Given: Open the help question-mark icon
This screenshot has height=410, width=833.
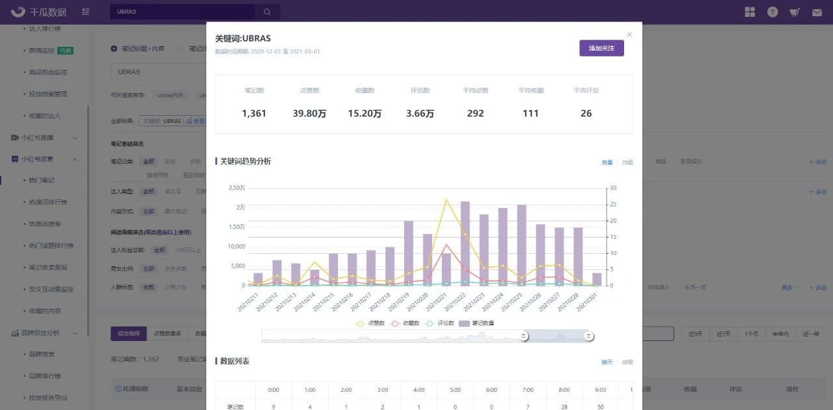Looking at the screenshot, I should pyautogui.click(x=772, y=12).
